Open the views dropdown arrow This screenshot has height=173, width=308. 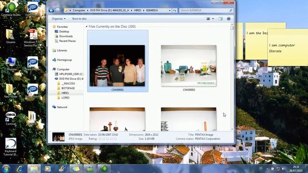tap(213, 19)
